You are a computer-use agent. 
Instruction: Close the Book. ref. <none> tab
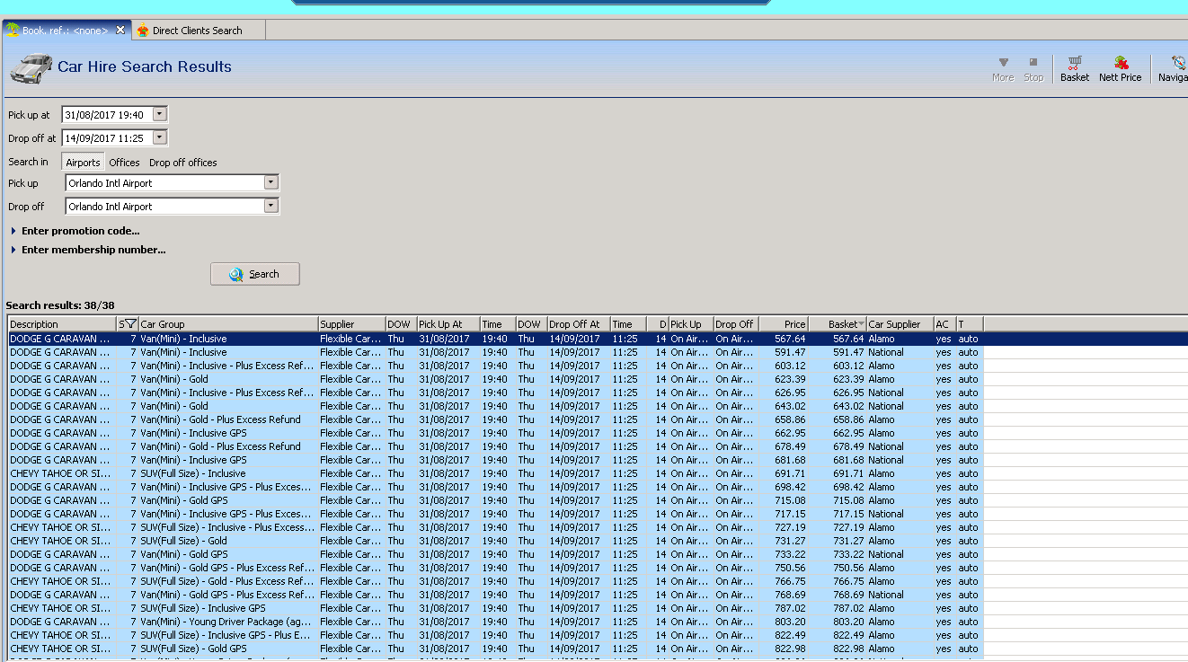coord(120,30)
